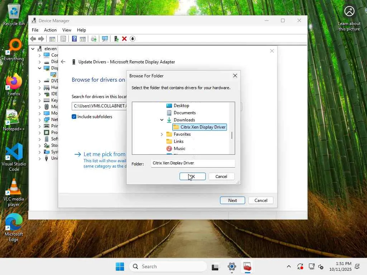The image size is (367, 275).
Task: Open the File menu
Action: coord(35,30)
